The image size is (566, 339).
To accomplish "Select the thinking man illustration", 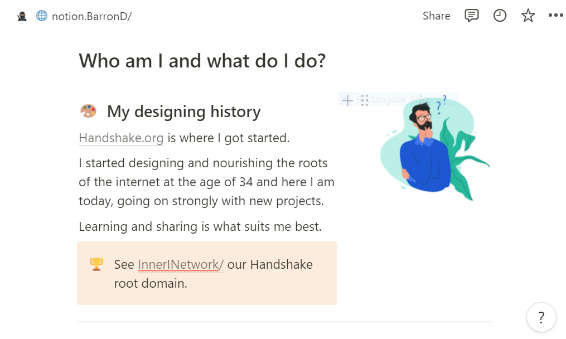I will [x=434, y=148].
